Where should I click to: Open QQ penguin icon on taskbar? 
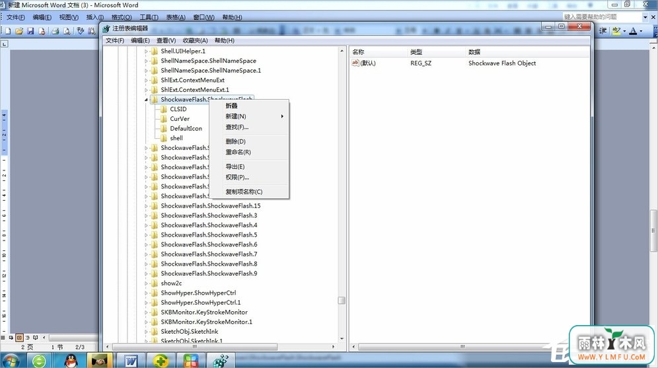click(x=71, y=361)
